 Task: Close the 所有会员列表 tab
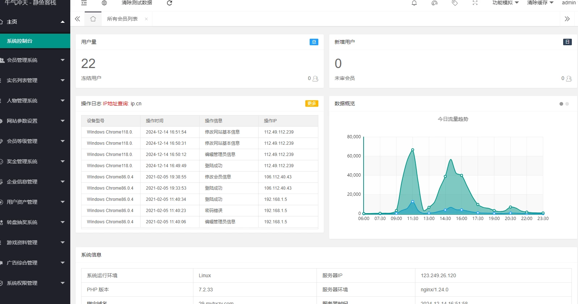(146, 19)
